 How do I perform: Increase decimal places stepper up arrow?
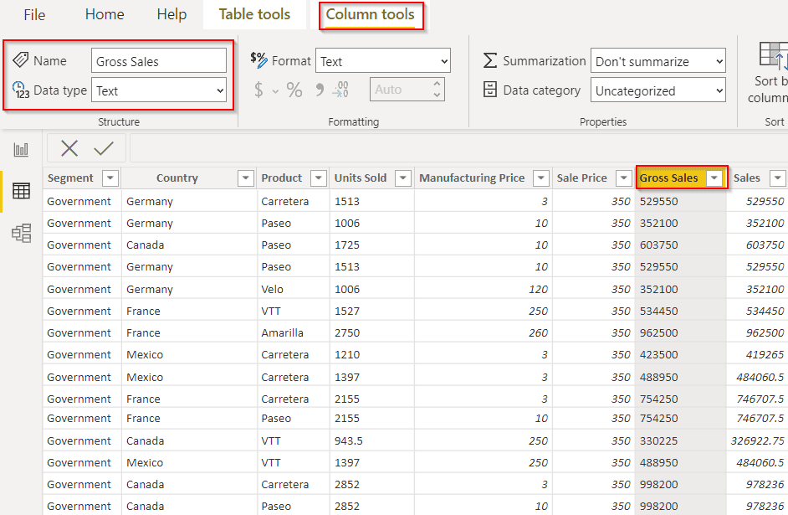437,84
